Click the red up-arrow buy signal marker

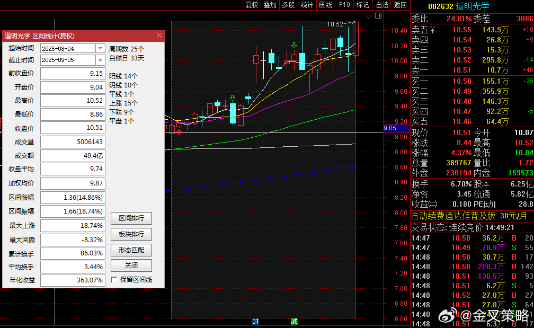click(179, 131)
